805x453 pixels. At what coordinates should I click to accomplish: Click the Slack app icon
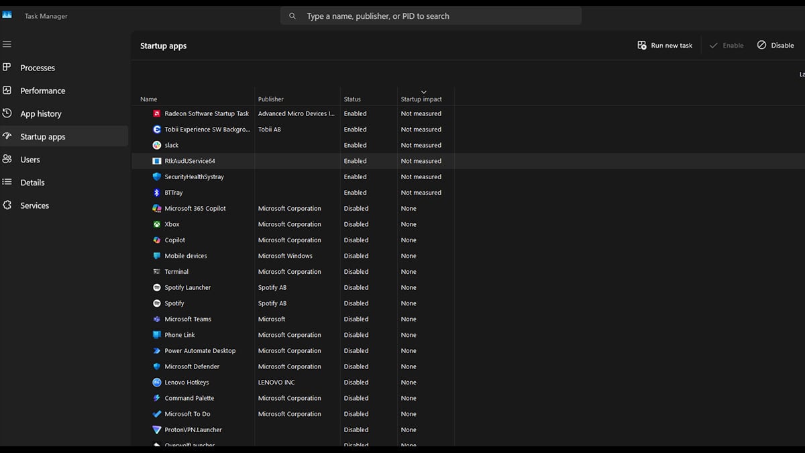click(157, 145)
